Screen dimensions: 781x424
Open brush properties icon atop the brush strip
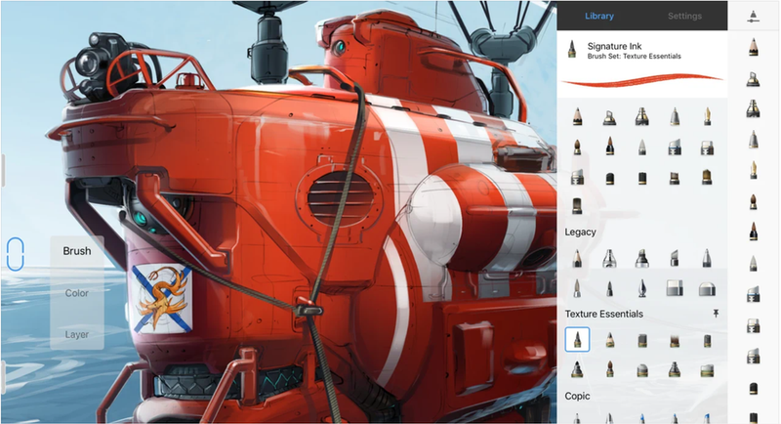[x=753, y=15]
